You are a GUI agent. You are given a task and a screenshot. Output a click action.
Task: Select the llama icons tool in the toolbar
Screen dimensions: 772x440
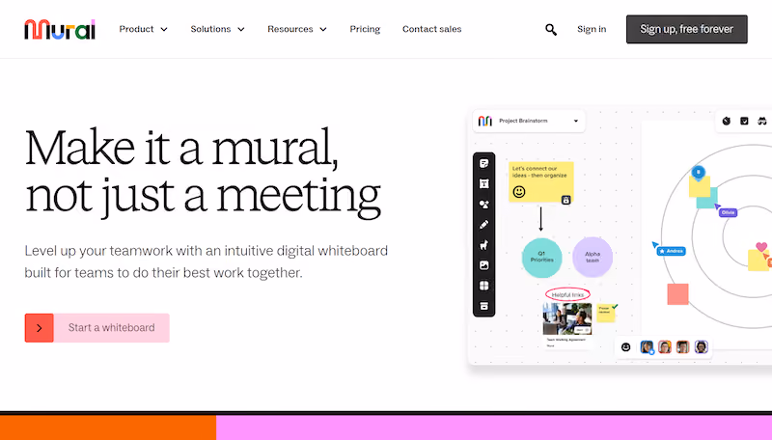coord(484,245)
